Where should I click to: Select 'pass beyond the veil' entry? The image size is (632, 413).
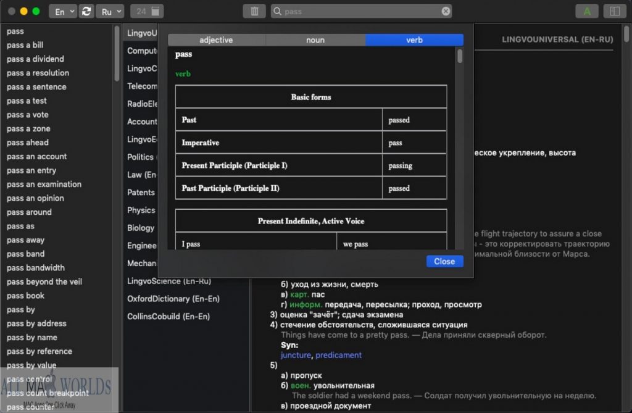coord(44,282)
